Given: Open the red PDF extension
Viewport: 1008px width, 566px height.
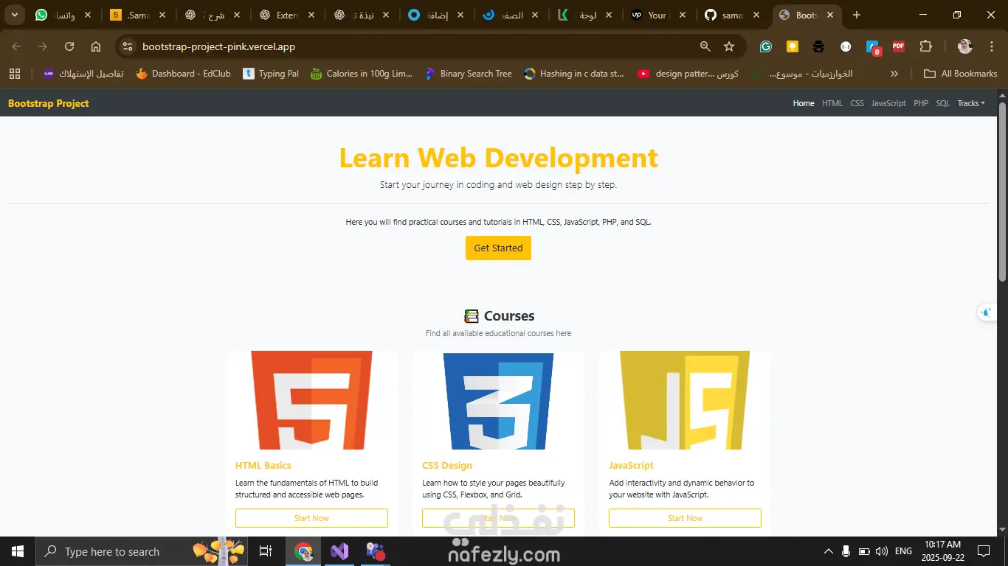Looking at the screenshot, I should 899,46.
